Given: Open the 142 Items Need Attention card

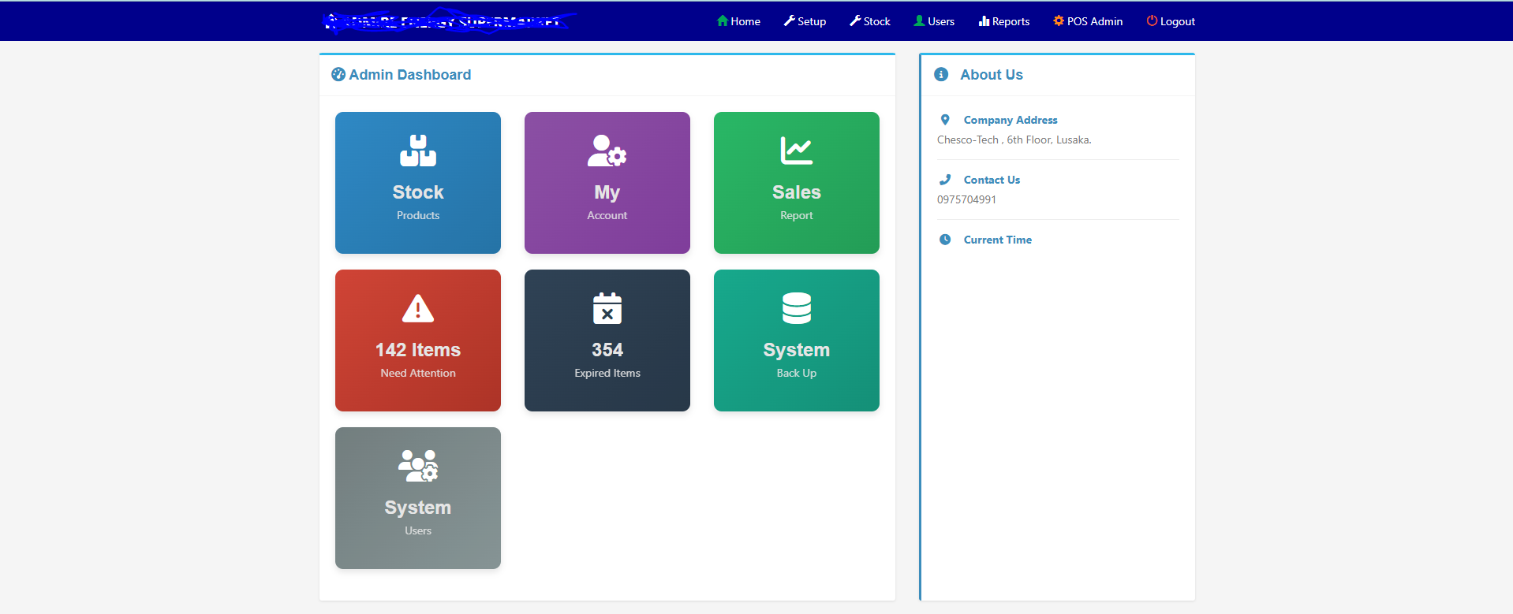Looking at the screenshot, I should (417, 340).
